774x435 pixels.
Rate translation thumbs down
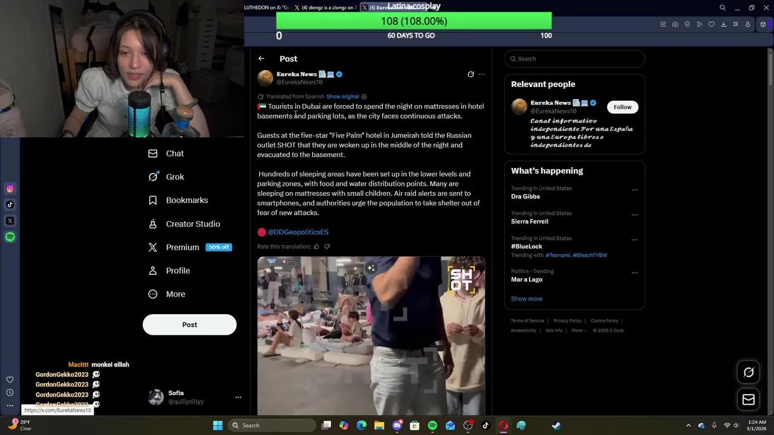tap(327, 246)
